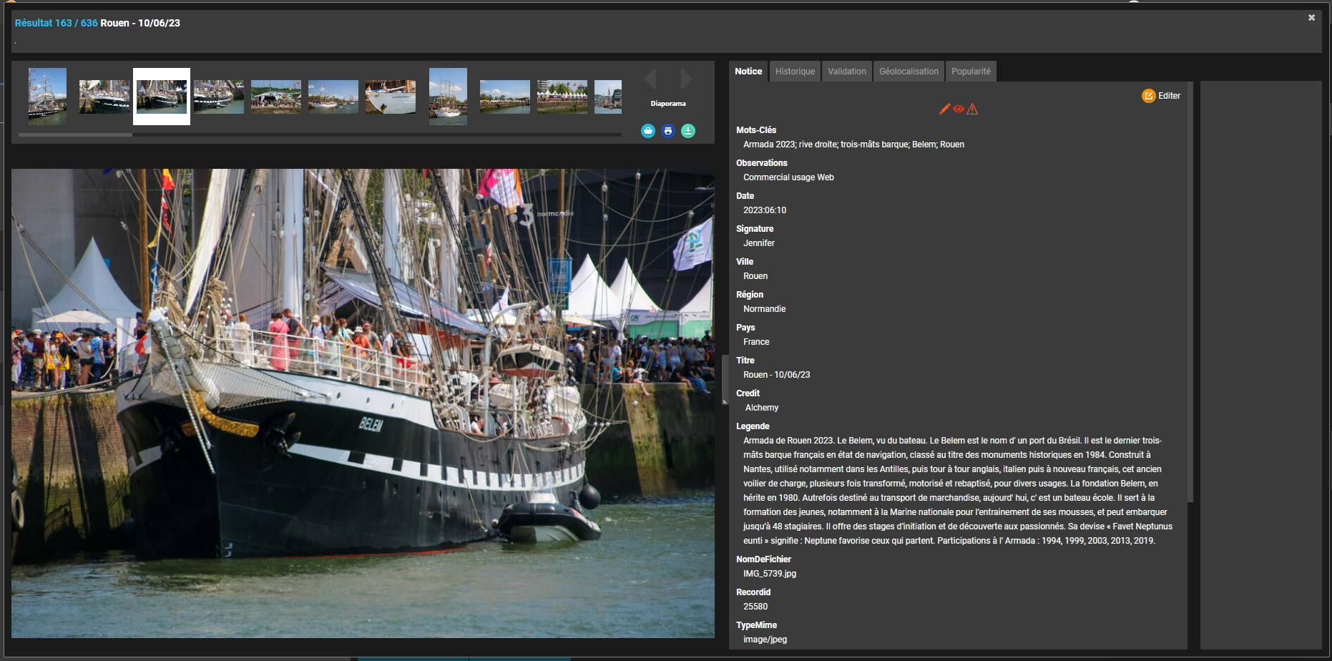Switch to the Historique tab

(x=795, y=72)
